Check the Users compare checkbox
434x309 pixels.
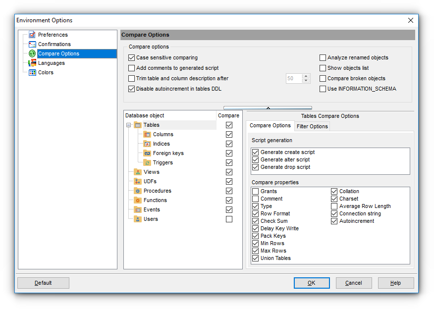(229, 219)
